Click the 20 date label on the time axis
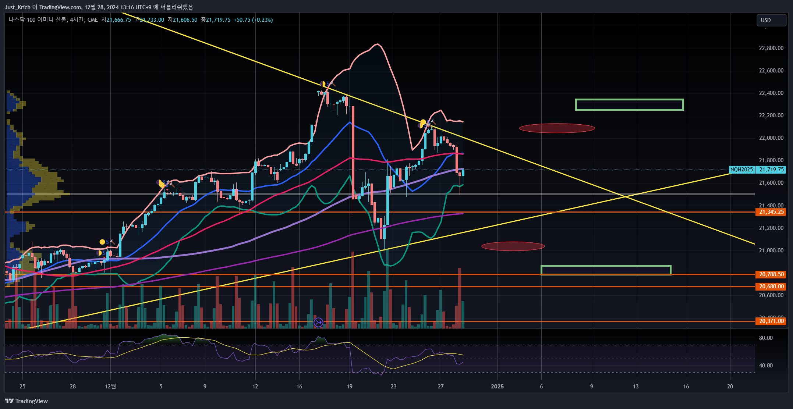793x409 pixels. 730,387
